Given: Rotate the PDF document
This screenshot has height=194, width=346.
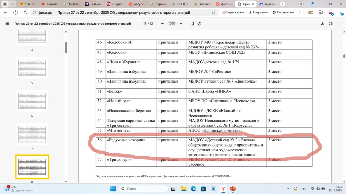Looking at the screenshot, I should tap(199, 24).
